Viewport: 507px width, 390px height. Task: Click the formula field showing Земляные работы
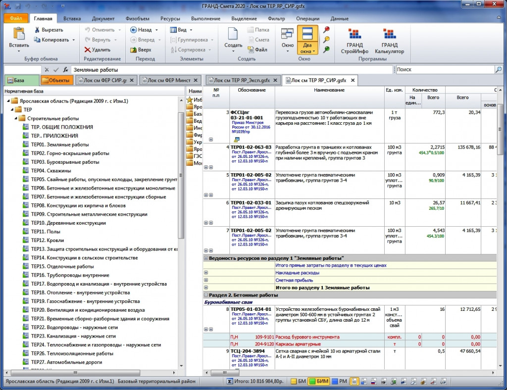click(232, 70)
